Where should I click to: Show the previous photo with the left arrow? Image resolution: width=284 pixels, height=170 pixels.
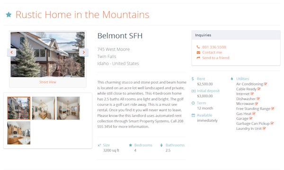[x=11, y=52]
